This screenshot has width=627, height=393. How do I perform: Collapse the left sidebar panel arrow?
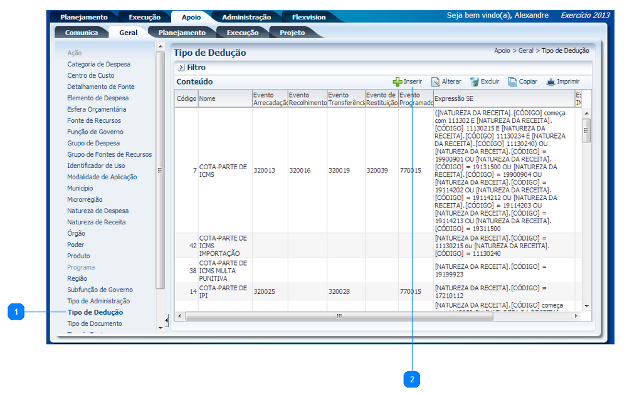166,318
